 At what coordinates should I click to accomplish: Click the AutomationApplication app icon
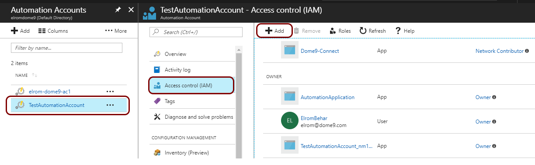(289, 96)
